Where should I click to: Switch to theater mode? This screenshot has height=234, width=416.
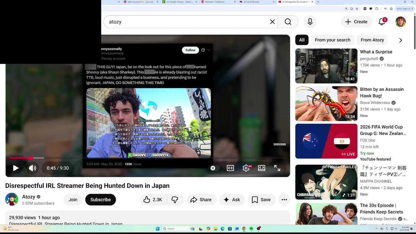pyautogui.click(x=262, y=168)
